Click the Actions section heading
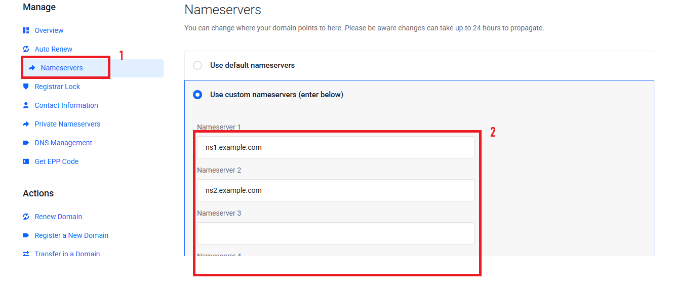The image size is (674, 289). [x=38, y=193]
